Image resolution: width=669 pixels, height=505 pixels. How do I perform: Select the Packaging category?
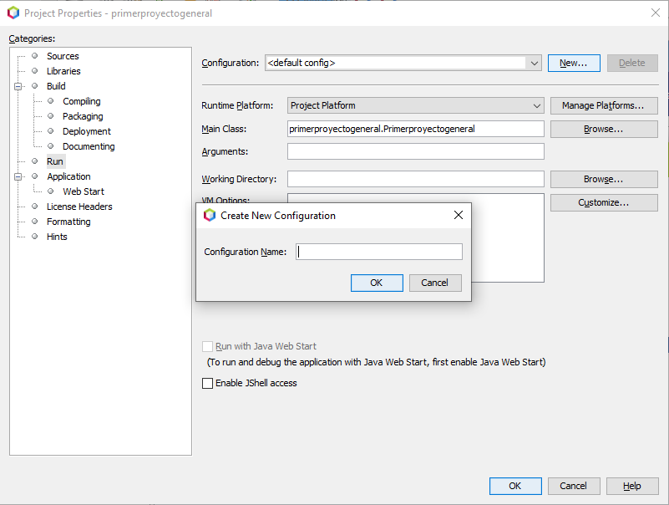pyautogui.click(x=83, y=116)
